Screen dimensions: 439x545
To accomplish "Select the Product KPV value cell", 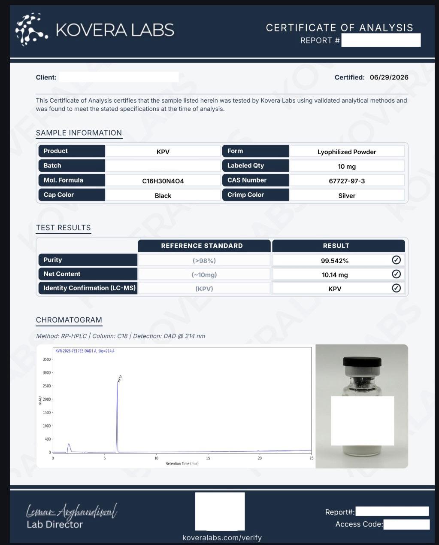I will 163,152.
